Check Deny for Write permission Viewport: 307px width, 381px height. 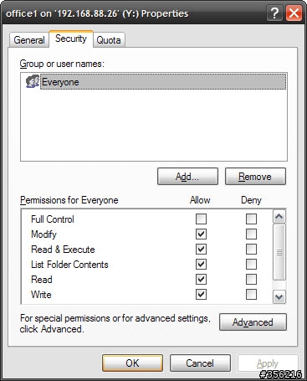click(x=251, y=294)
